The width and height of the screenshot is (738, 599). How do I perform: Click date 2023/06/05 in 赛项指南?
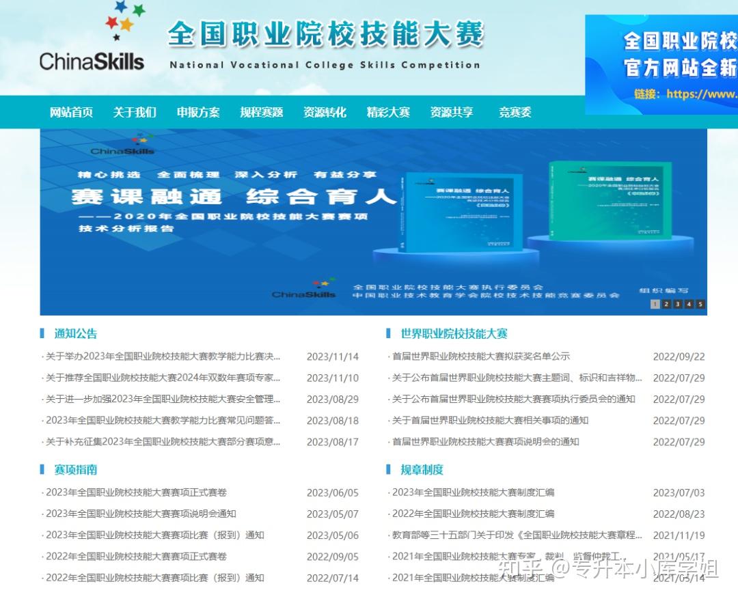[x=333, y=492]
